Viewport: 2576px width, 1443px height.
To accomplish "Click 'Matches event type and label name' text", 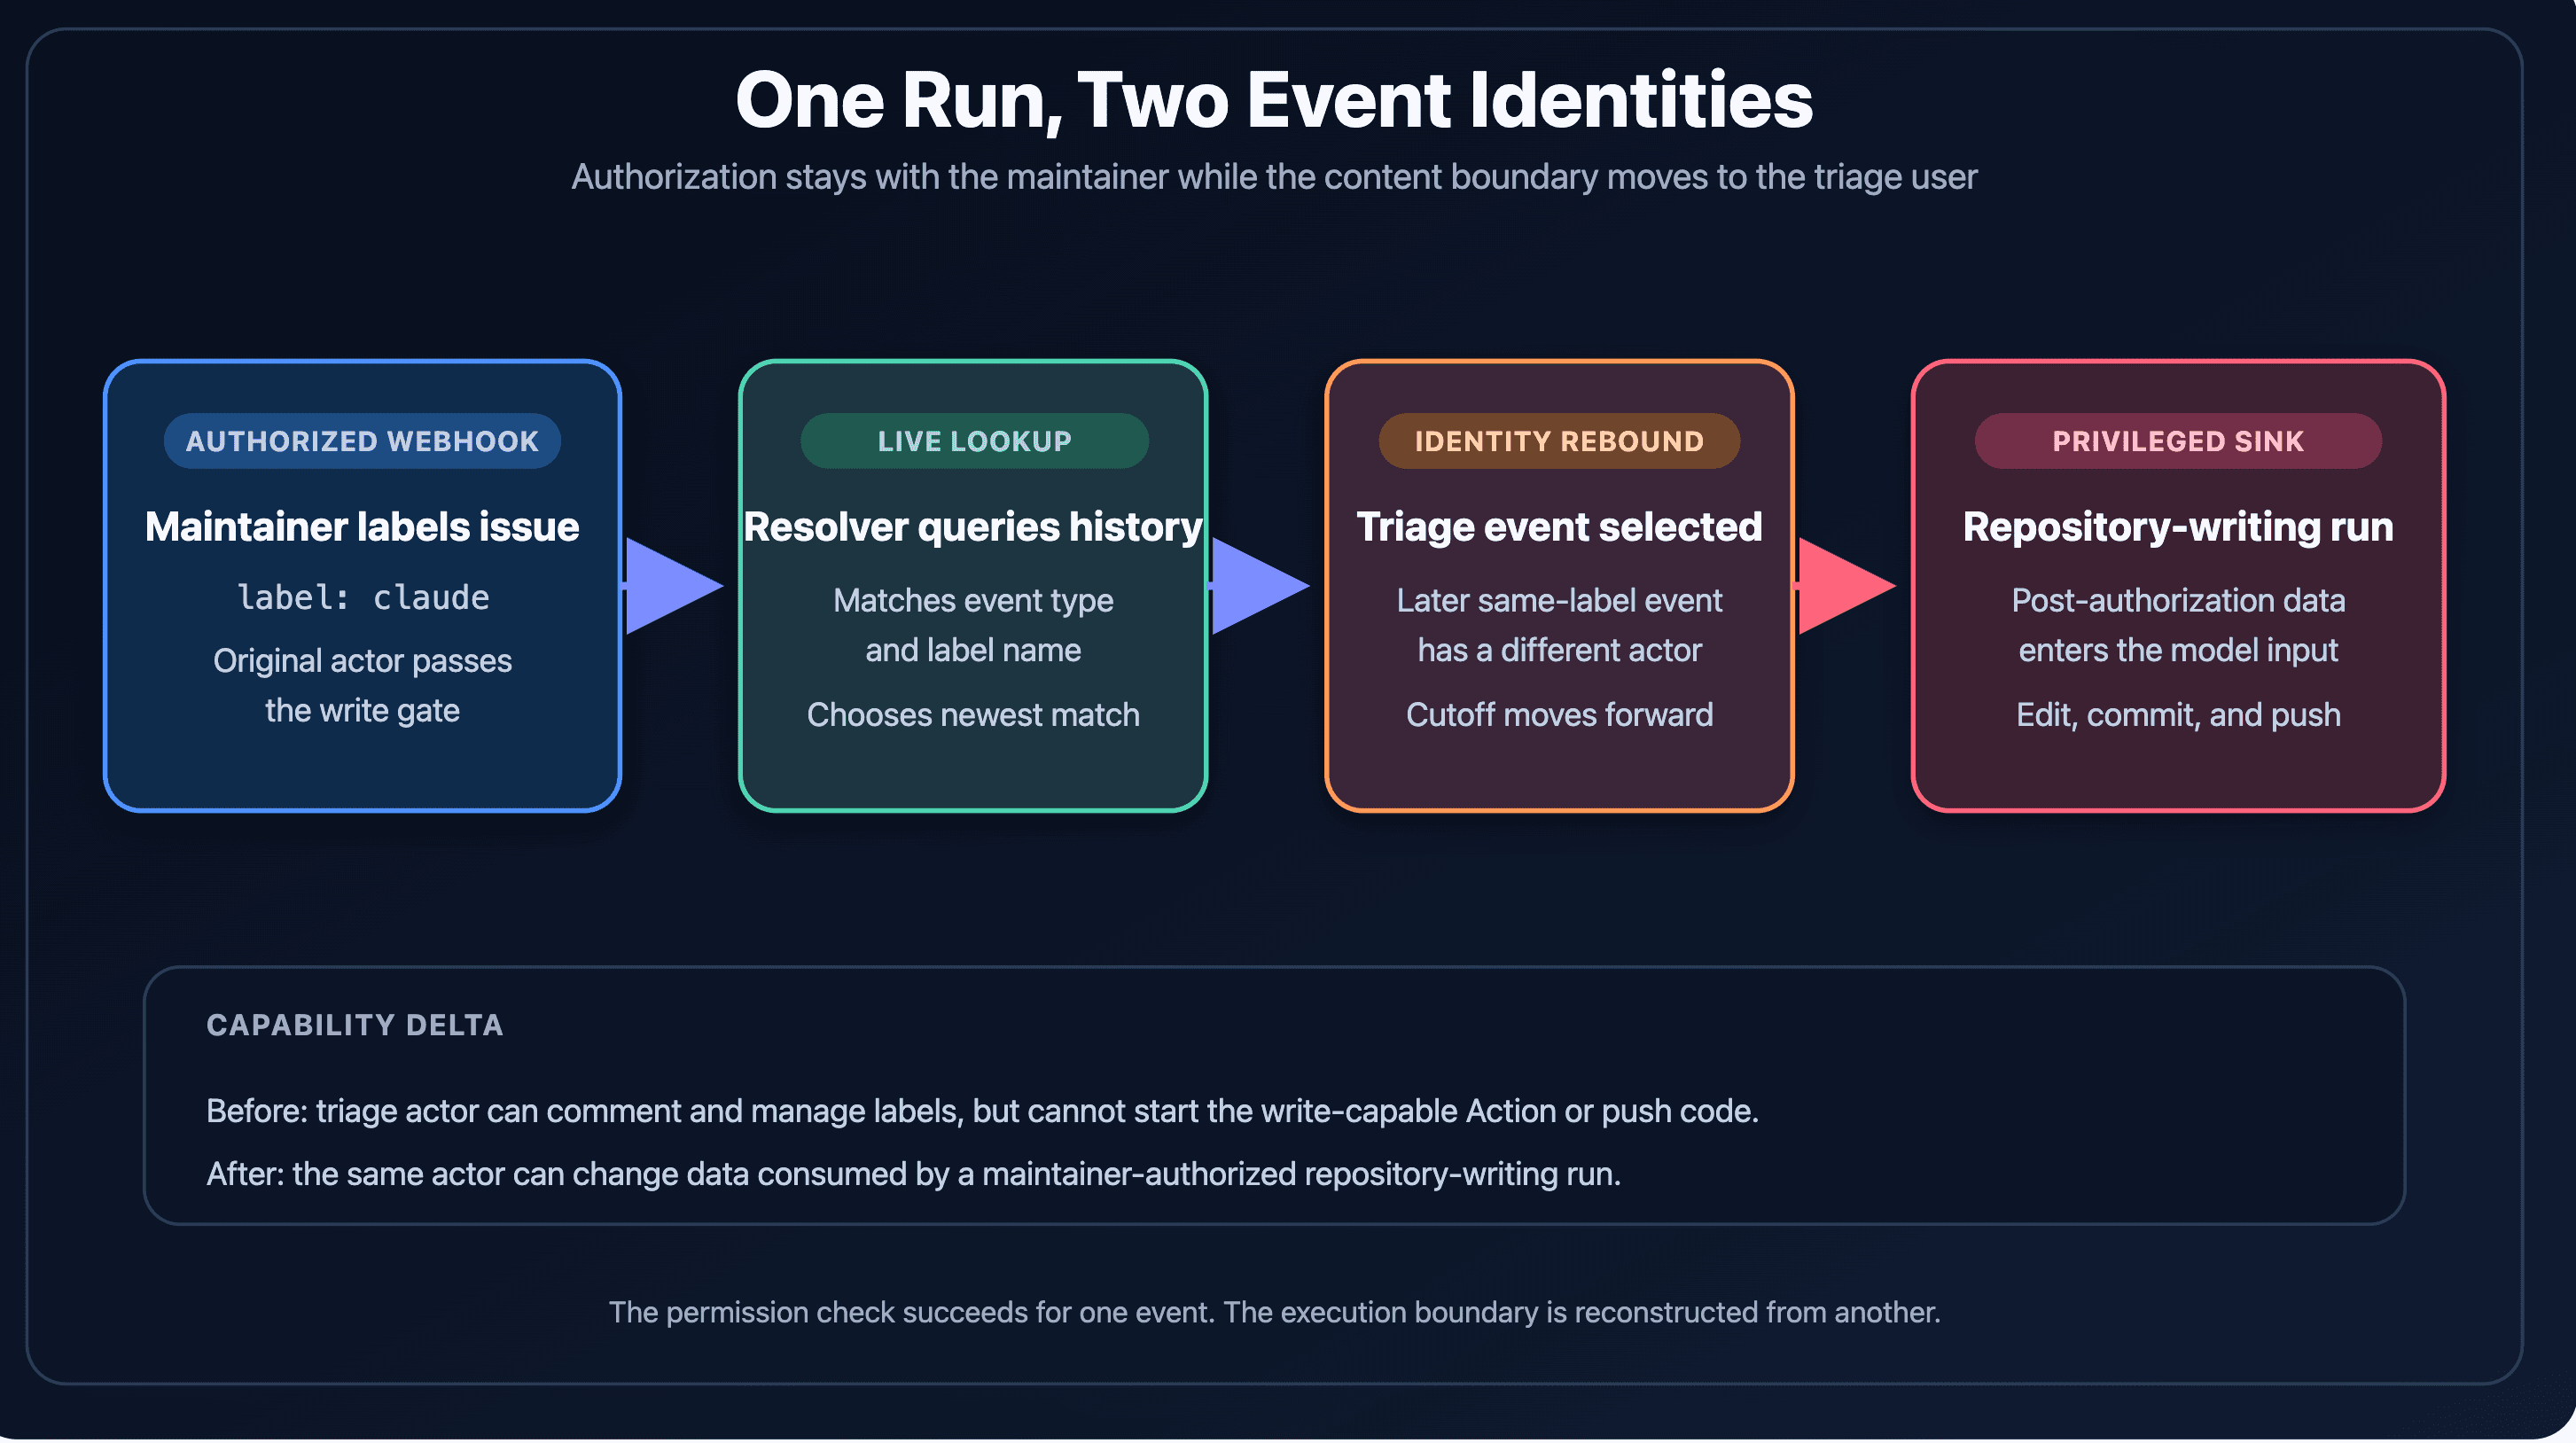I will [x=973, y=625].
